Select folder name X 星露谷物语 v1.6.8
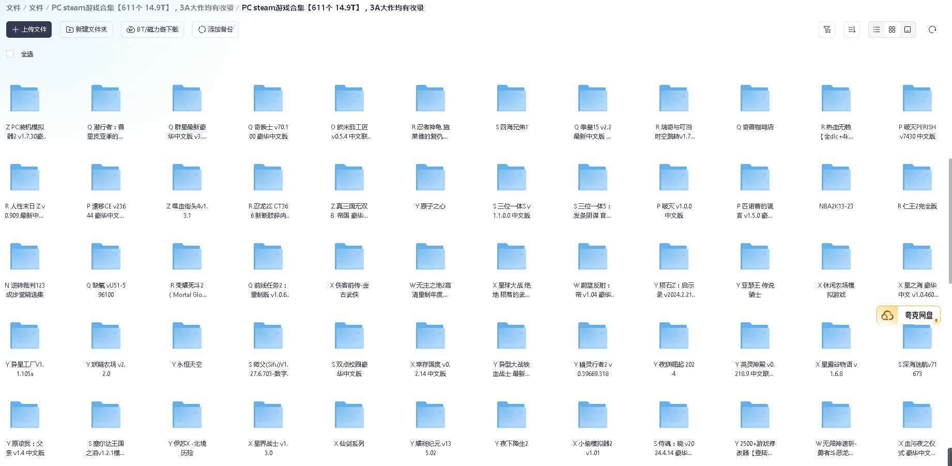This screenshot has height=466, width=952. [836, 369]
